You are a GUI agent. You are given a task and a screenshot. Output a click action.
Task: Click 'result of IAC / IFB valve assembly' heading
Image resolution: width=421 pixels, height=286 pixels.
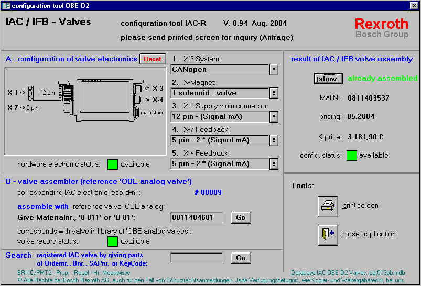(352, 59)
